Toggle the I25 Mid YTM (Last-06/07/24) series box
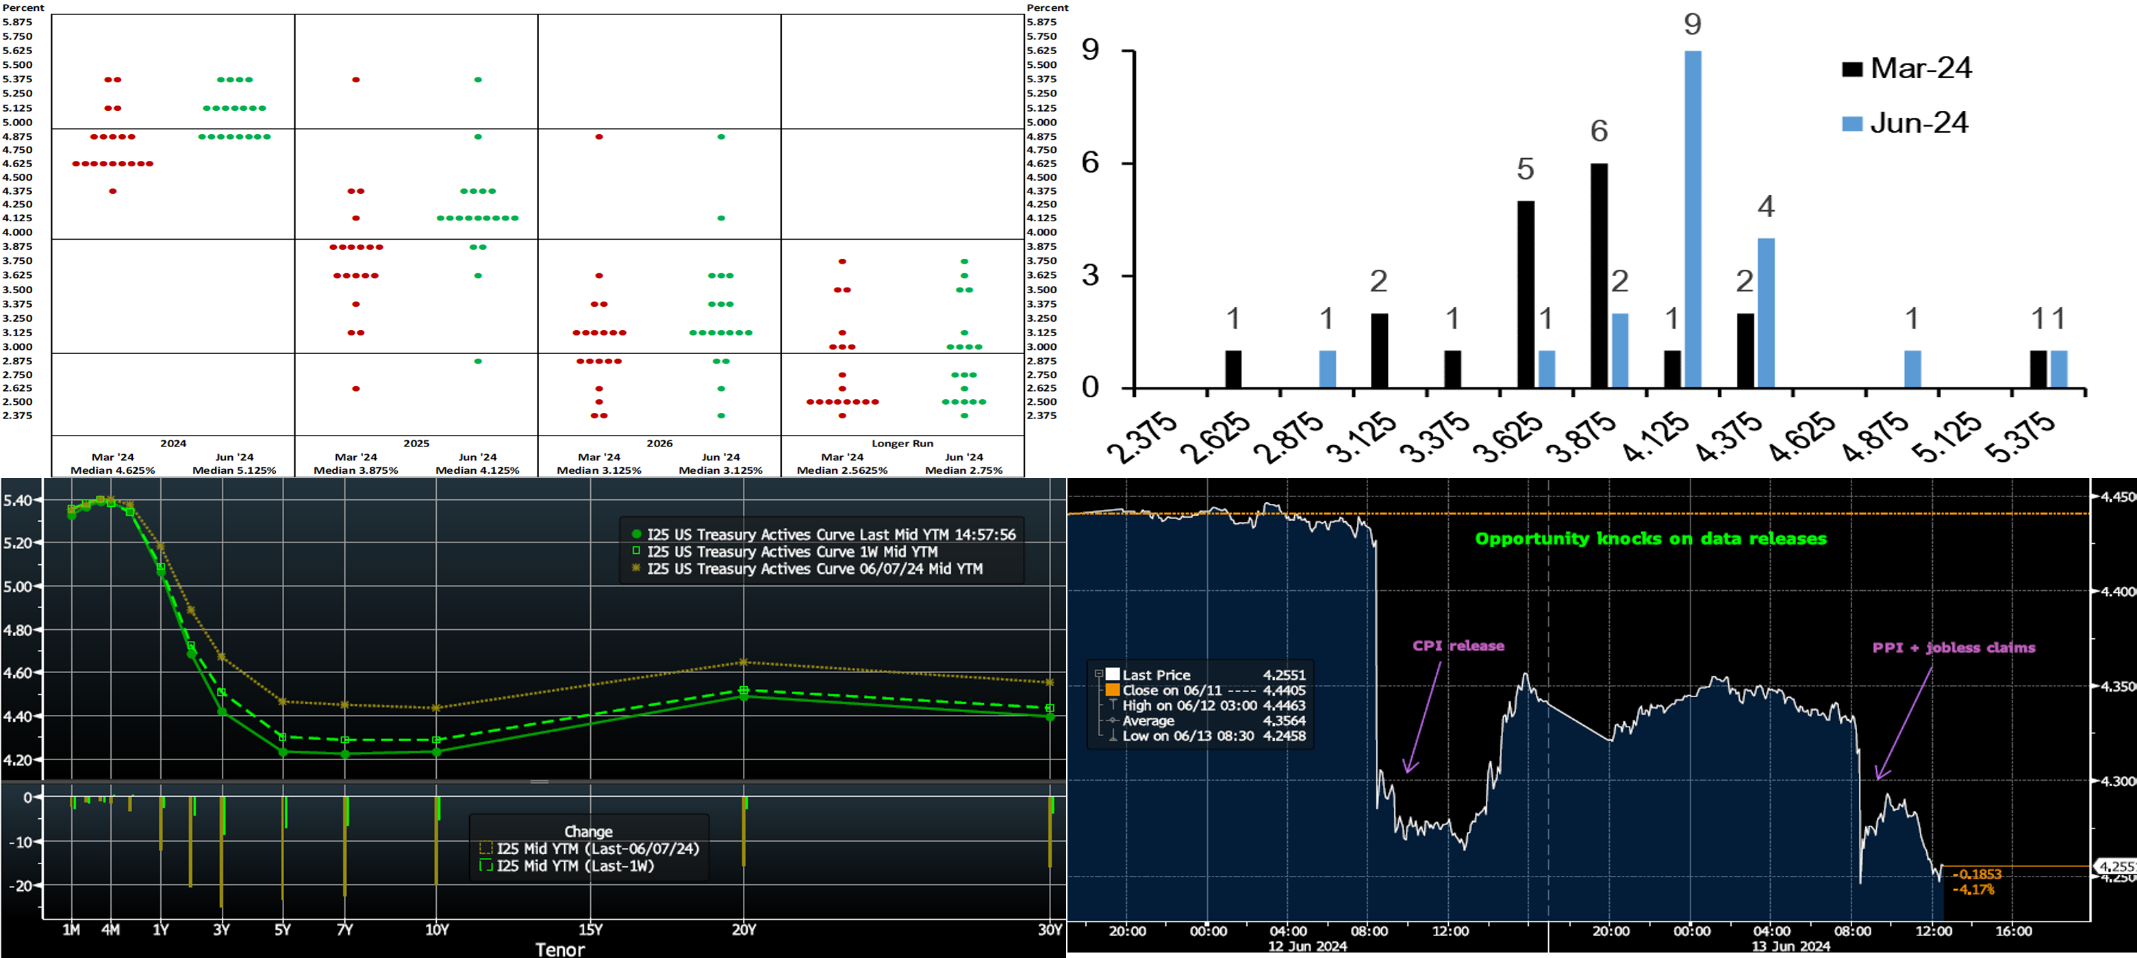This screenshot has height=958, width=2137. pyautogui.click(x=486, y=848)
